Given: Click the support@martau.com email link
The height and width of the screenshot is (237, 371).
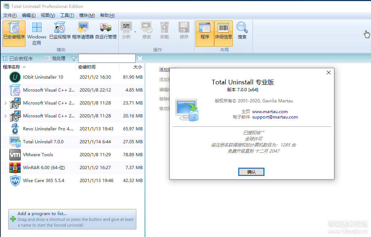Looking at the screenshot, I should (275, 117).
